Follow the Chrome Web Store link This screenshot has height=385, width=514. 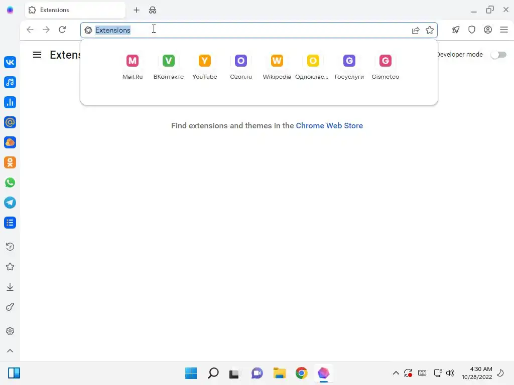(329, 126)
